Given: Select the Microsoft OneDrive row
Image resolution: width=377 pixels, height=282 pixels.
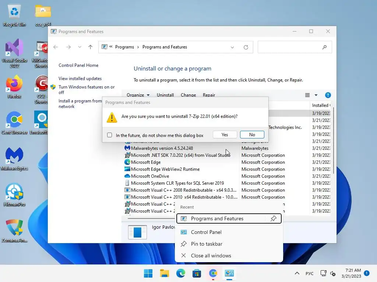Looking at the screenshot, I should coord(227,176).
